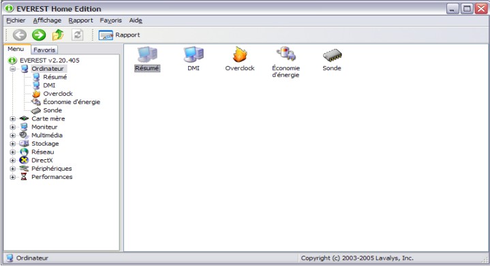Select Moniteur label in tree
This screenshot has width=490, height=266.
click(x=44, y=127)
